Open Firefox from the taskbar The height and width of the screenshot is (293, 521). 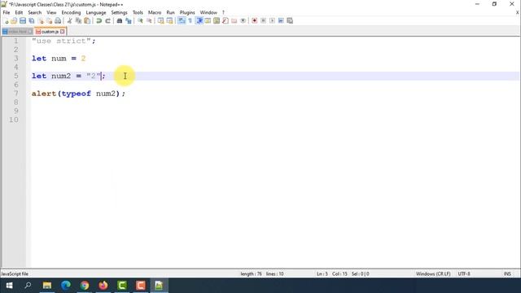click(x=103, y=286)
